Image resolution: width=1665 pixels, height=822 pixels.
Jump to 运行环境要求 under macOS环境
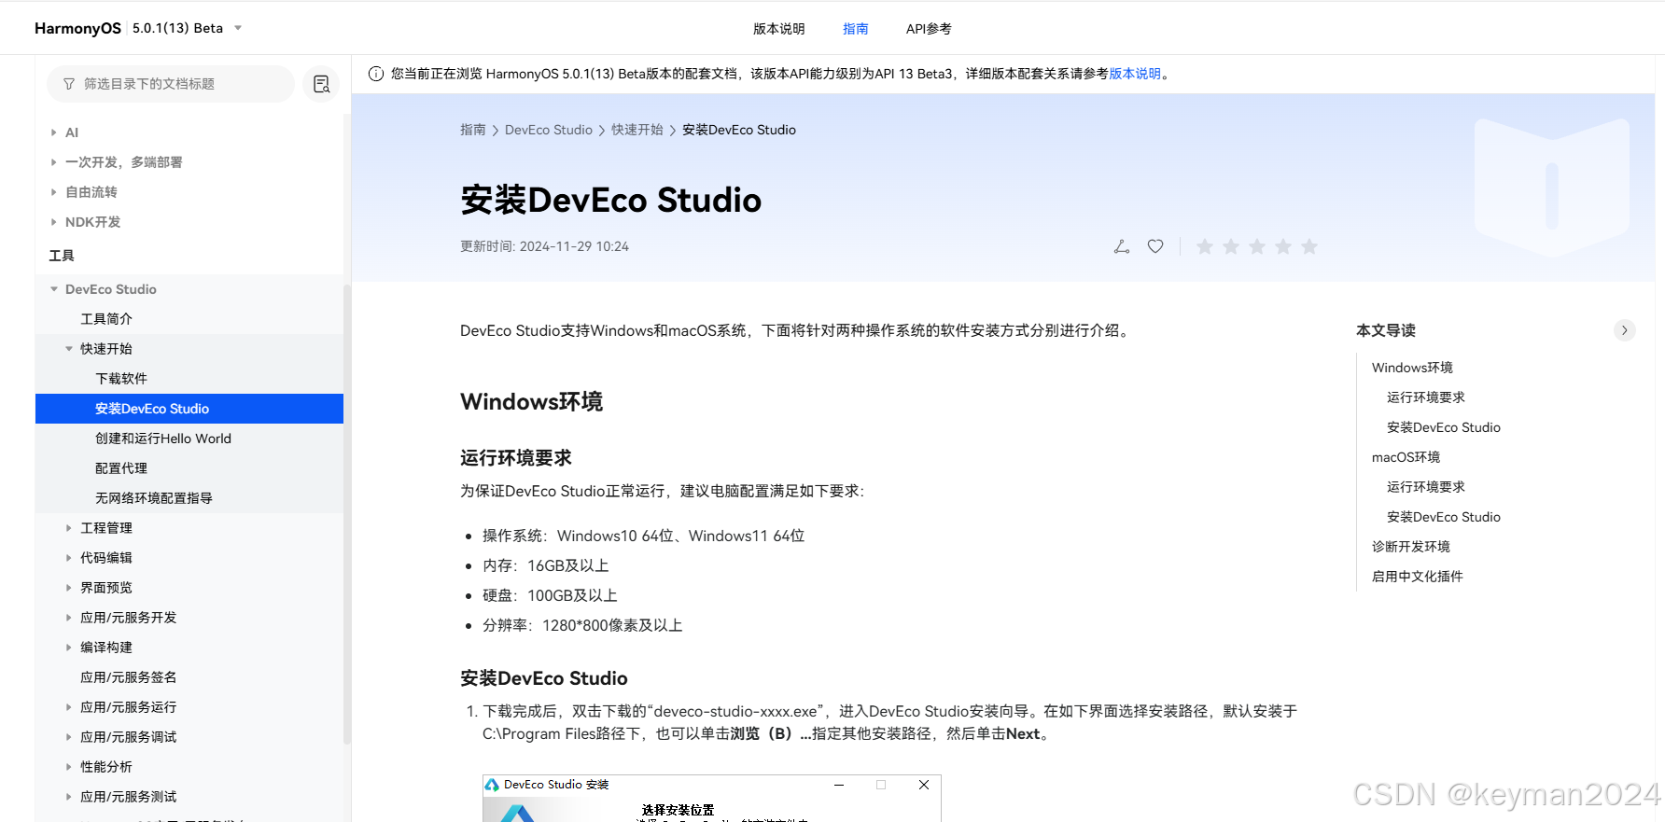1426,487
